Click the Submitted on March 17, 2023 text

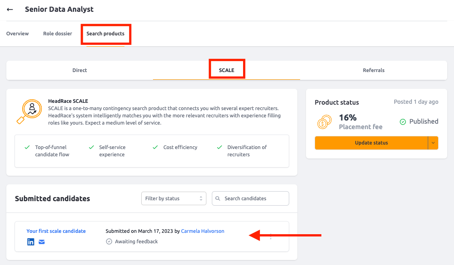click(x=139, y=231)
